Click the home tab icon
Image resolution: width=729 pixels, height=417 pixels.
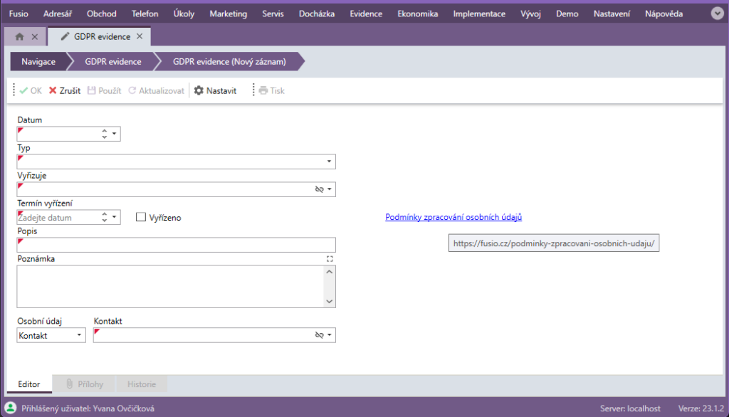pyautogui.click(x=20, y=36)
